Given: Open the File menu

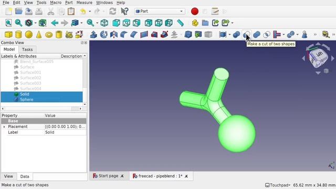Looking at the screenshot, I should coord(6,3).
